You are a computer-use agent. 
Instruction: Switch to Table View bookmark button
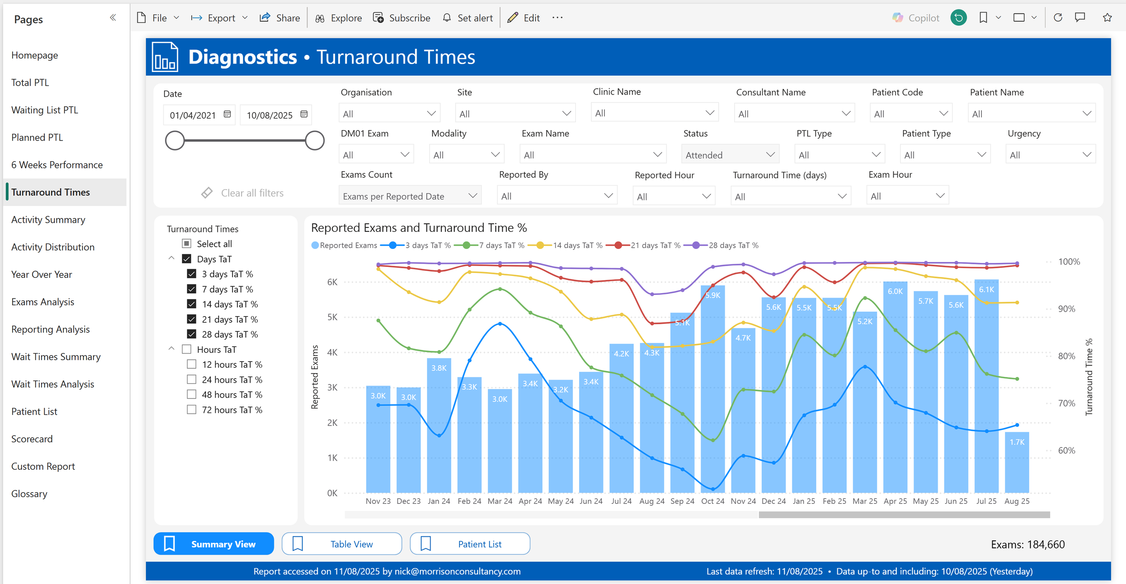coord(342,544)
